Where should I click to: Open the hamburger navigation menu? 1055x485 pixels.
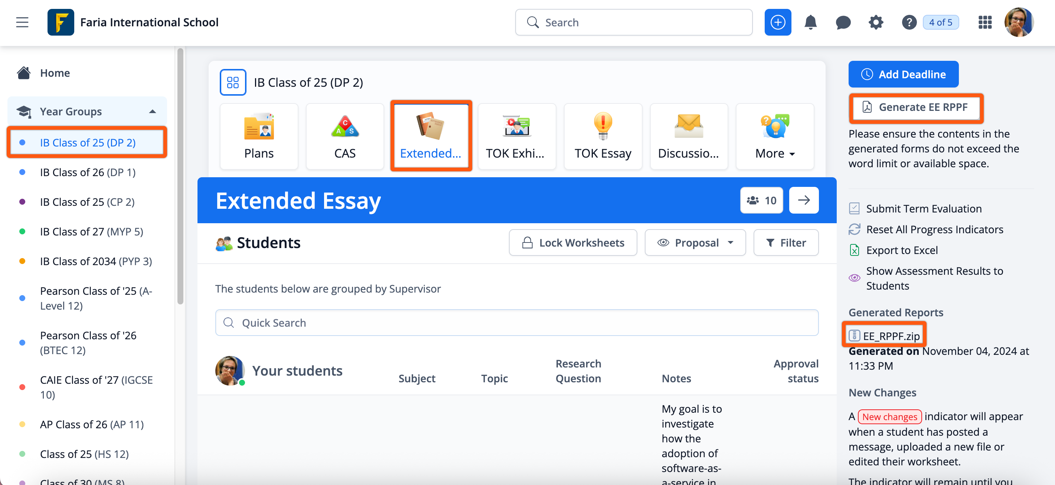tap(22, 23)
